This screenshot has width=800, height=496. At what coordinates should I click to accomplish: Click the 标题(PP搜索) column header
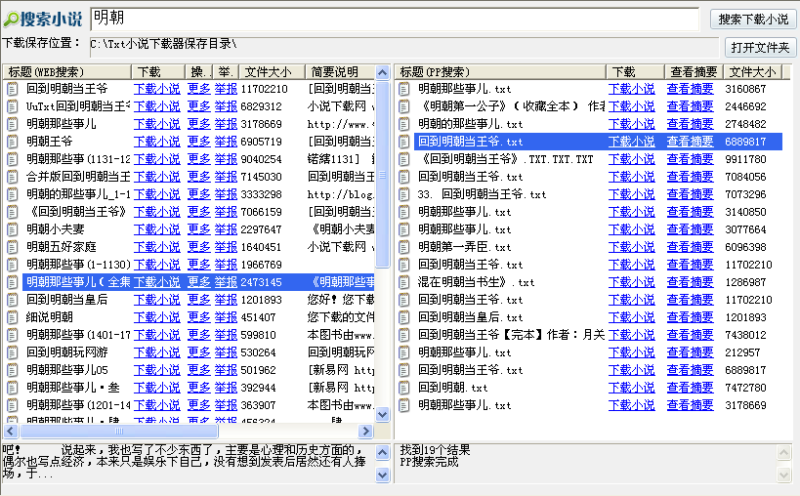click(500, 71)
